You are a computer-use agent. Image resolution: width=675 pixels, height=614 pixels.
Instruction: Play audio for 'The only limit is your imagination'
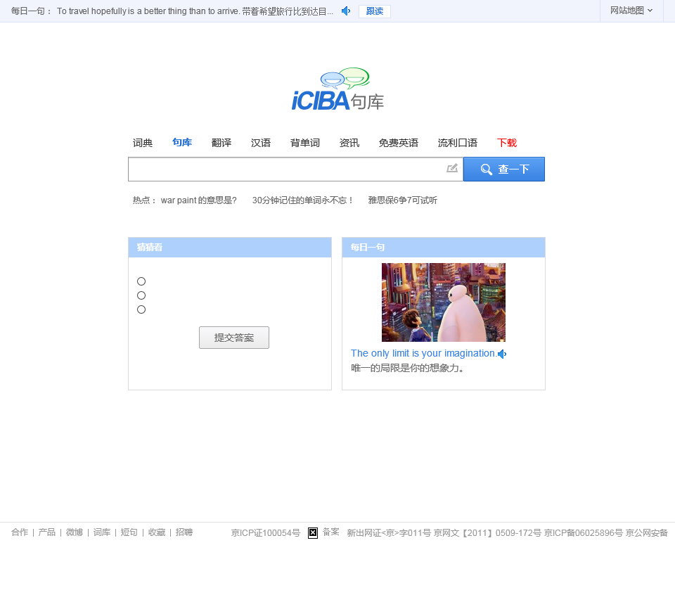(x=502, y=354)
